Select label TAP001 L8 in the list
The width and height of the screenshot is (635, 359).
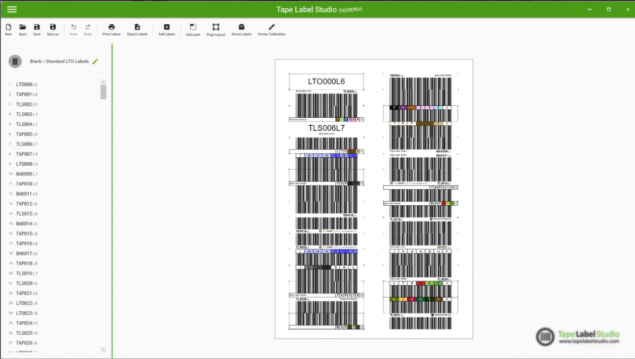27,94
